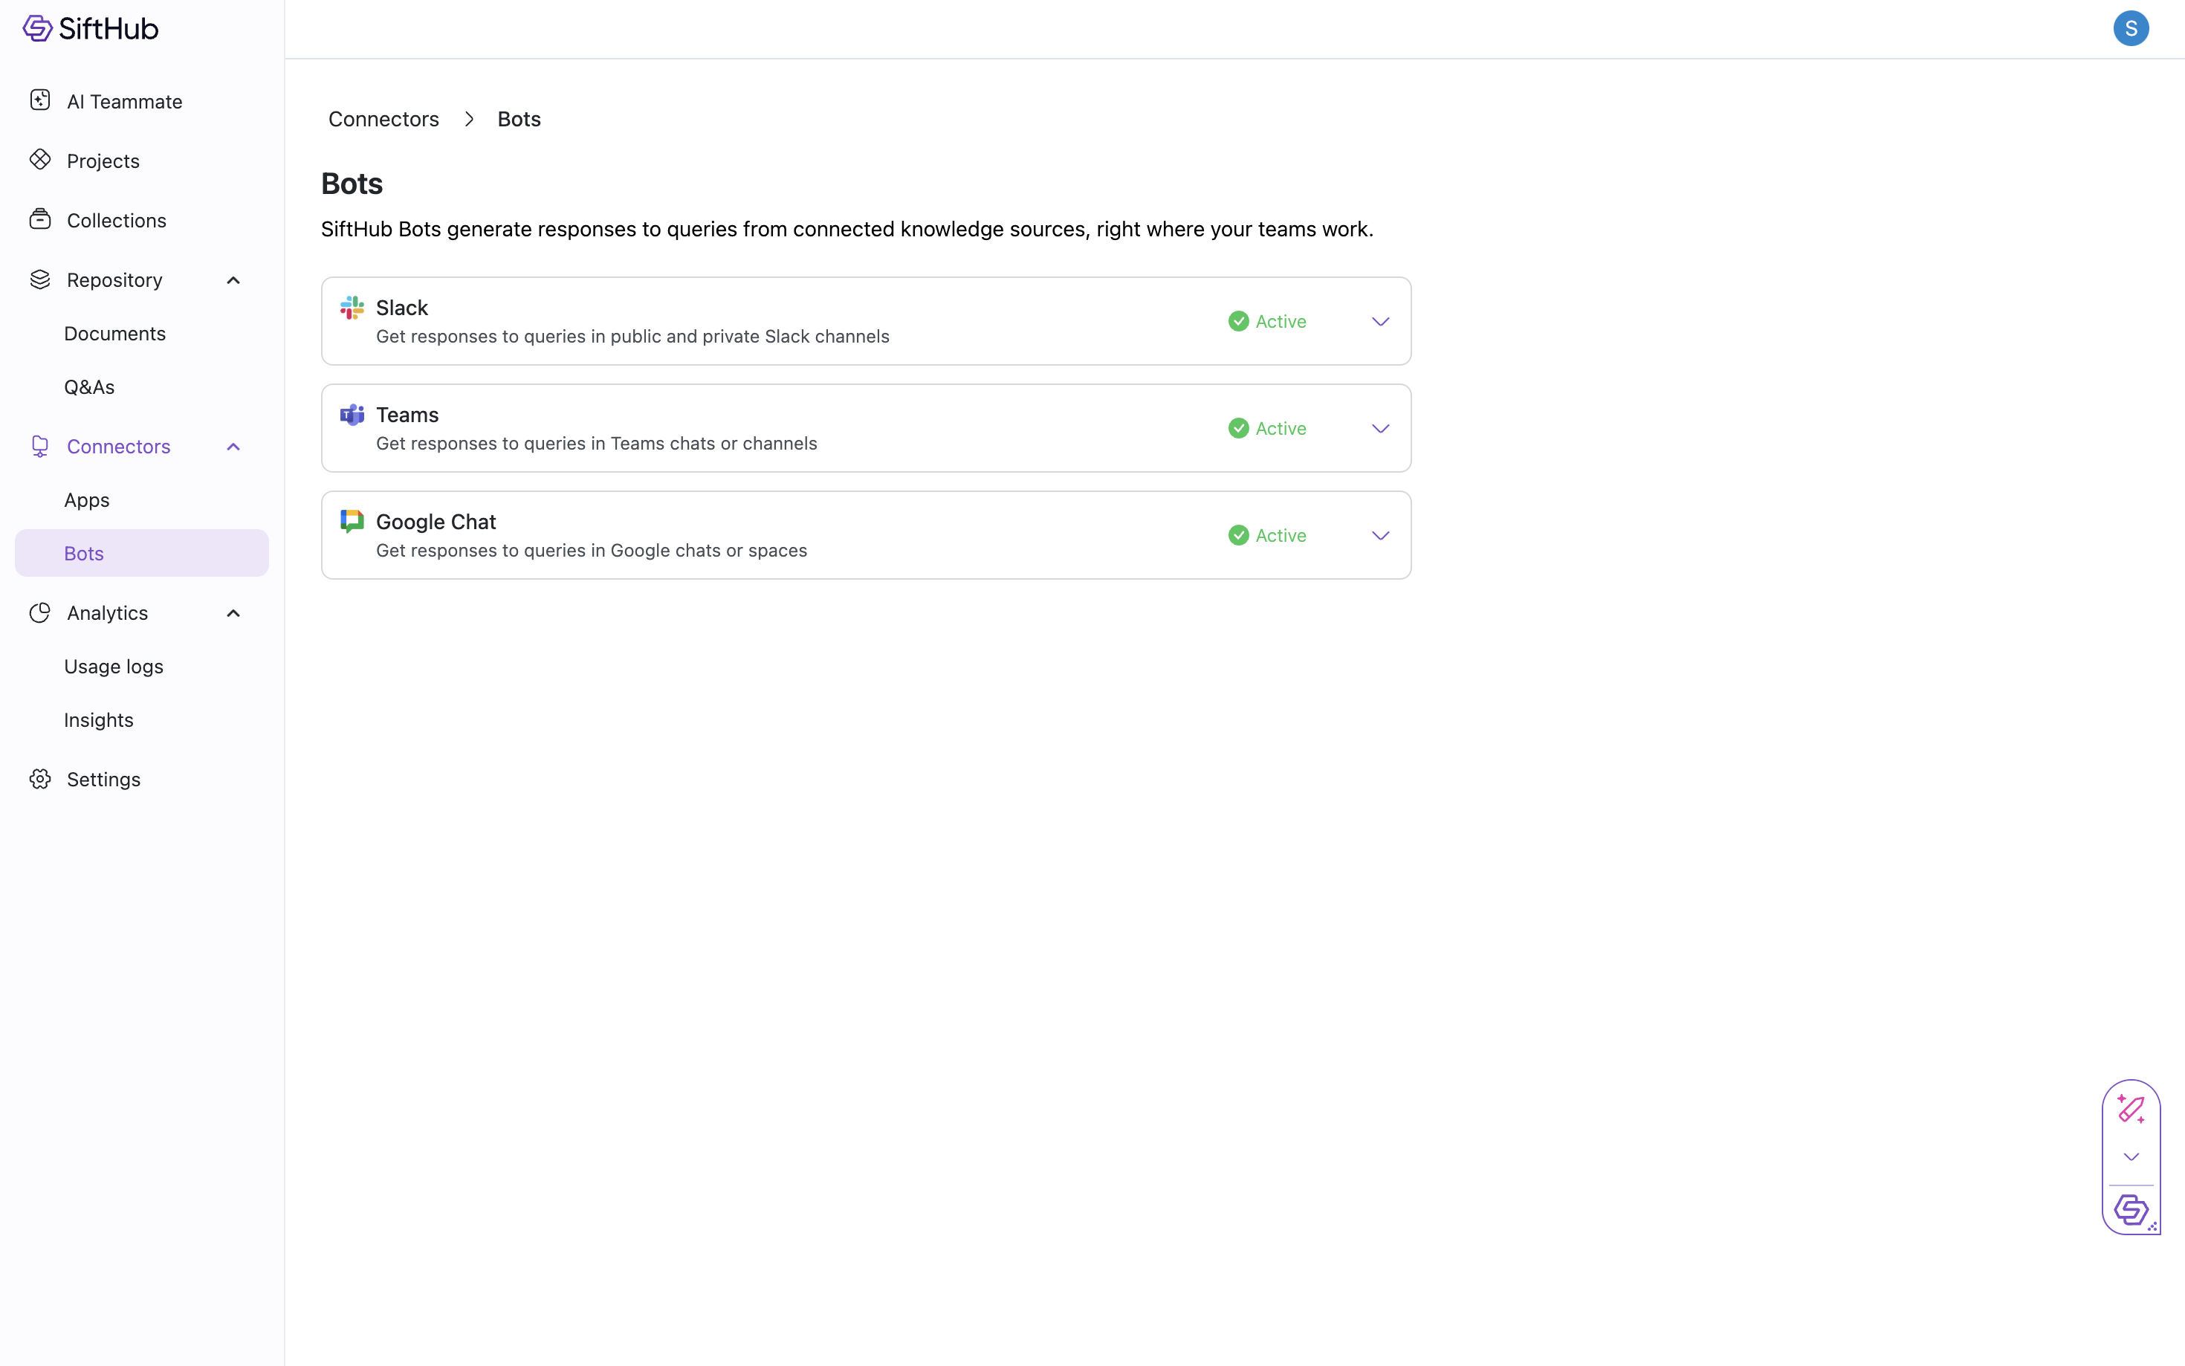The image size is (2185, 1366).
Task: Click the Slack logo icon
Action: [352, 308]
